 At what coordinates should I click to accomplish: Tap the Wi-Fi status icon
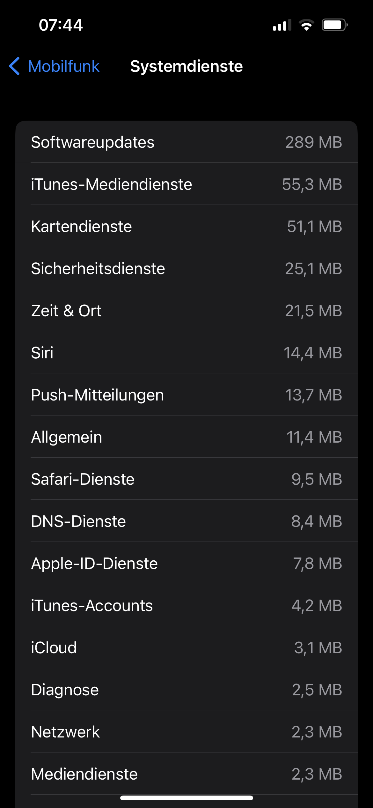[x=306, y=25]
